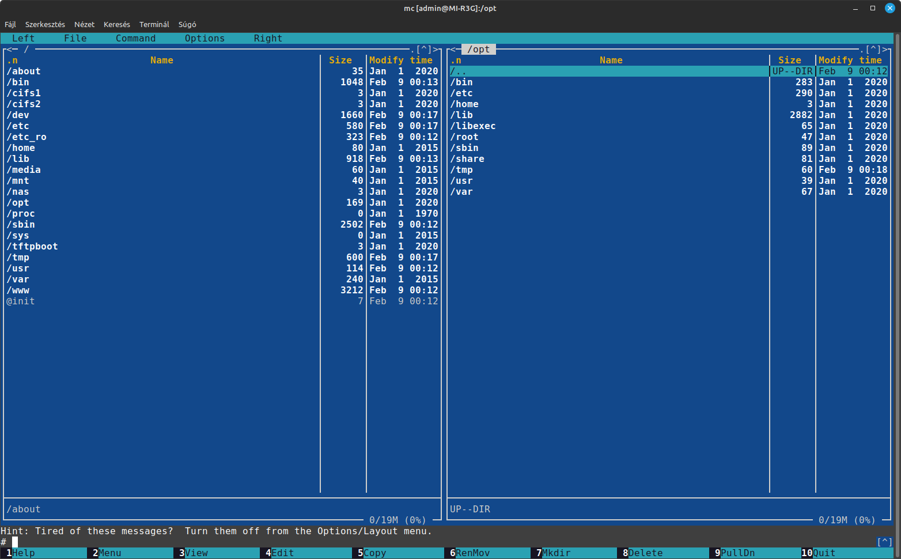Screen dimensions: 901x559
Task: Click the 10Quit function key button
Action: (847, 553)
